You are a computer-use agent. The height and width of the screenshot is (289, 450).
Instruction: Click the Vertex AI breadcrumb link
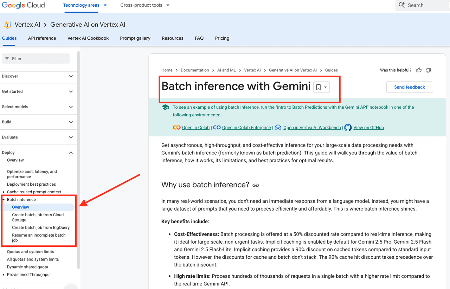252,70
